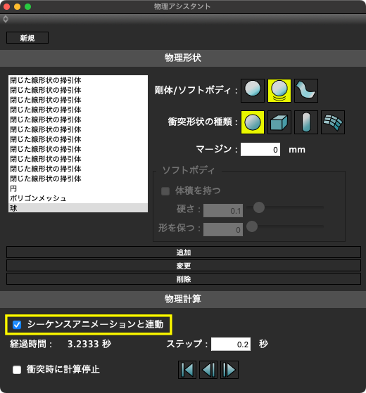Choose mesh collision shape icon
Screen dimensions: 366x393
pos(333,122)
